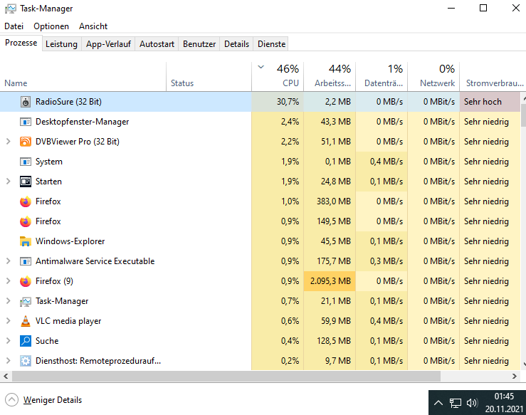The width and height of the screenshot is (526, 415).
Task: Expand the Suche process group
Action: 9,341
